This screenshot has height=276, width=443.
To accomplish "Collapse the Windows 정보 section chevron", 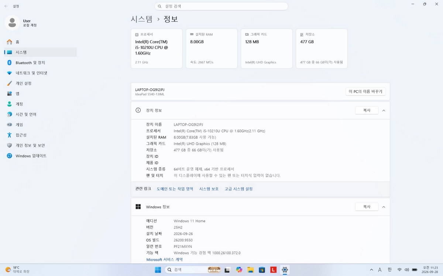I will pyautogui.click(x=384, y=207).
